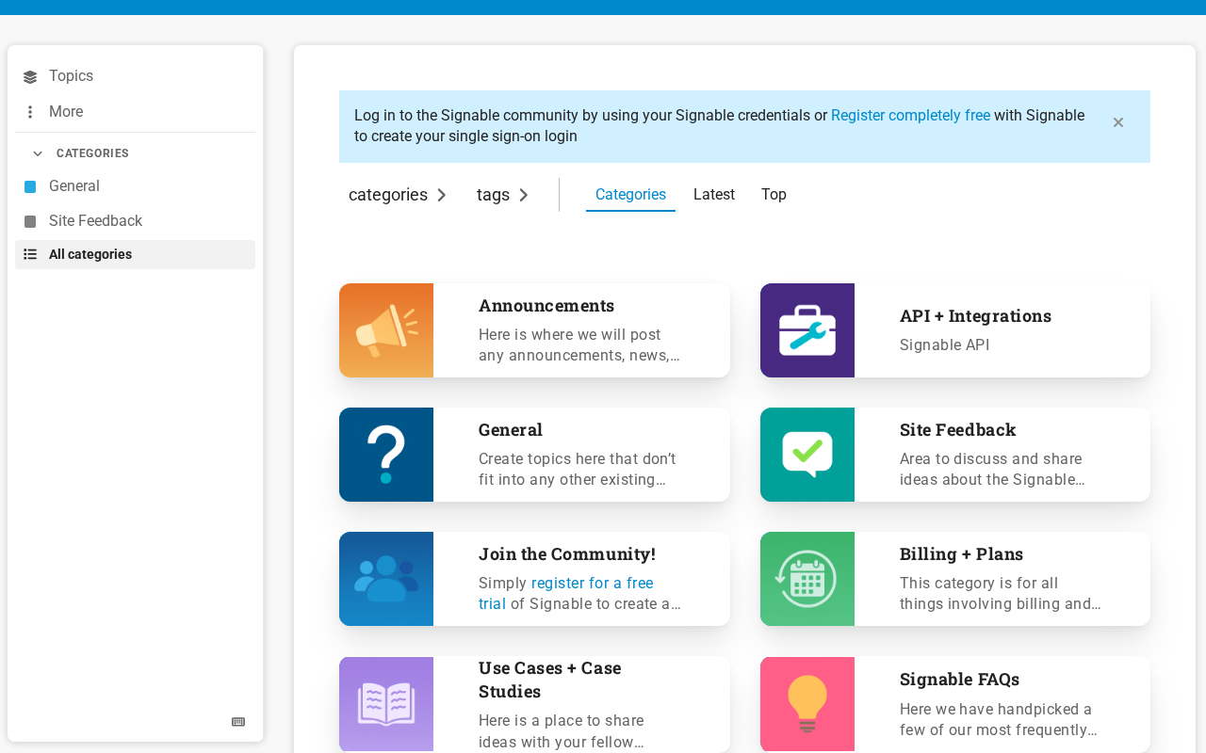Click the More three-dots icon in sidebar
The width and height of the screenshot is (1206, 753).
click(x=30, y=112)
